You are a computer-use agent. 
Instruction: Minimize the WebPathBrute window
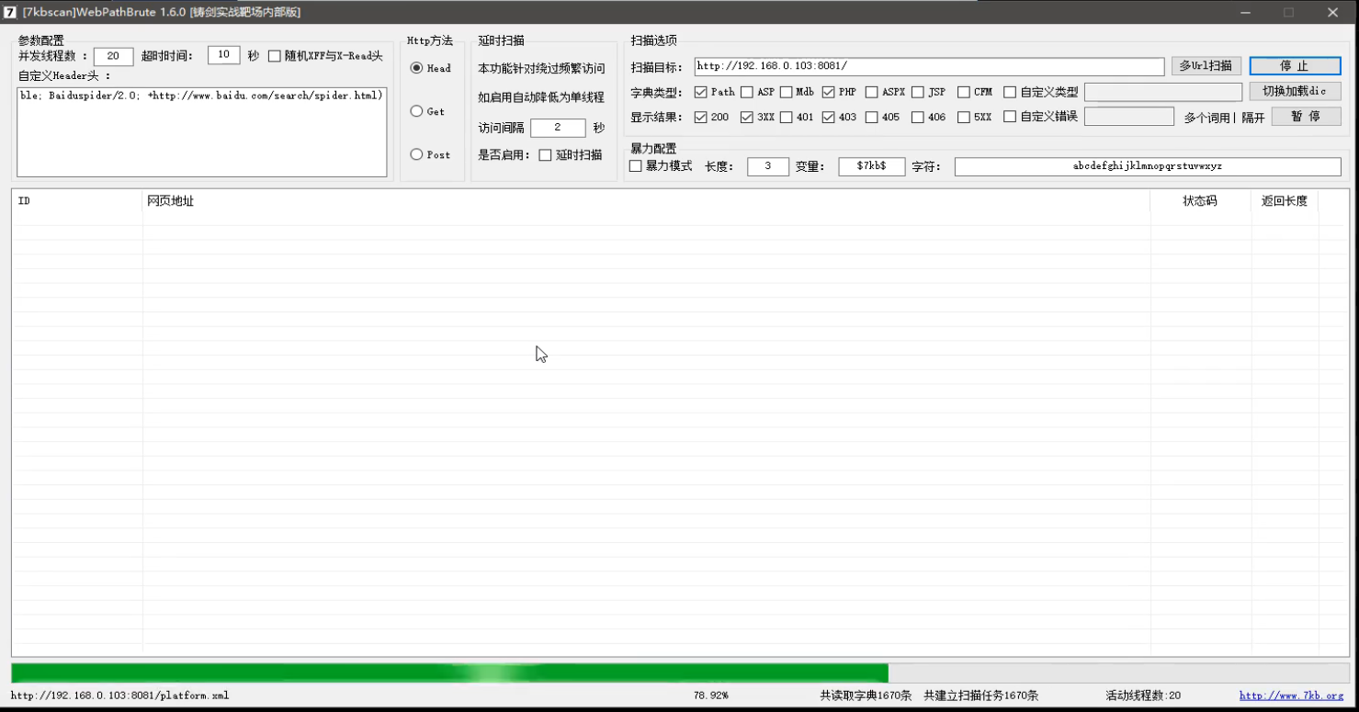click(1246, 12)
